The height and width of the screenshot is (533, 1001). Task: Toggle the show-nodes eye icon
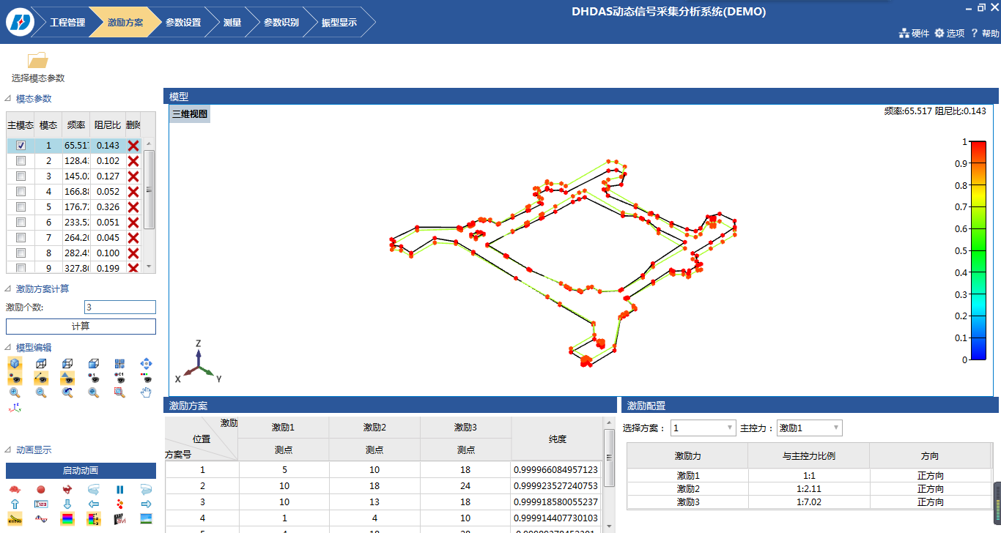click(15, 378)
